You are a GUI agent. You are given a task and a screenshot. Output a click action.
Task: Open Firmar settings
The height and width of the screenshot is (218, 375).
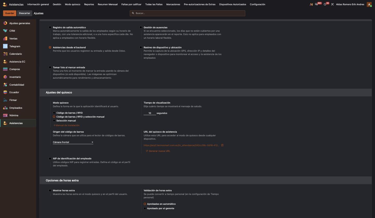tap(18, 100)
